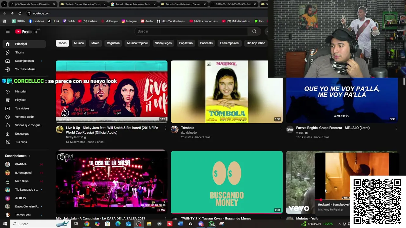Image resolution: width=406 pixels, height=228 pixels.
Task: Open options menu for Tómbola video
Action: click(x=281, y=128)
